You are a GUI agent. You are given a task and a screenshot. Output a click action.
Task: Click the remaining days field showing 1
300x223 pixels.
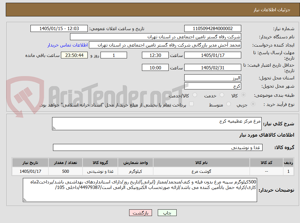click(x=114, y=55)
